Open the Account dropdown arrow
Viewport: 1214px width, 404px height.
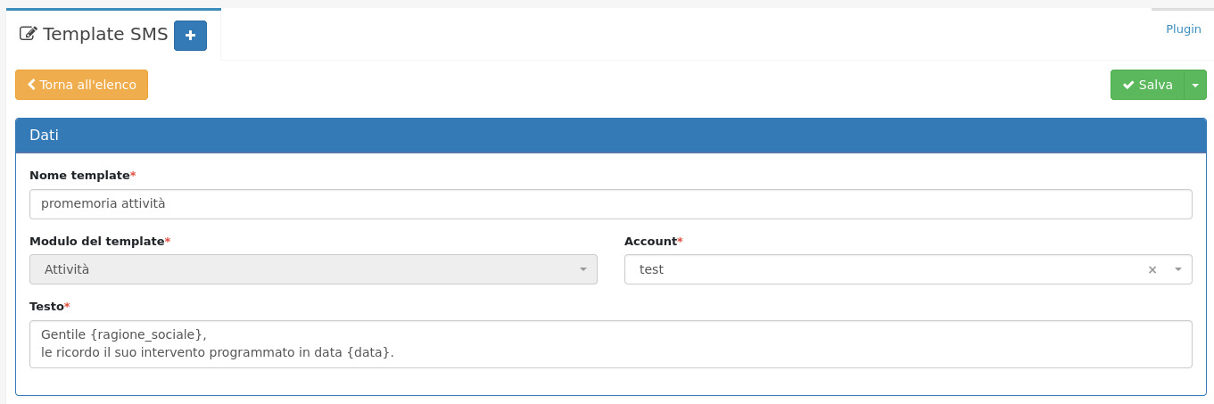point(1177,269)
